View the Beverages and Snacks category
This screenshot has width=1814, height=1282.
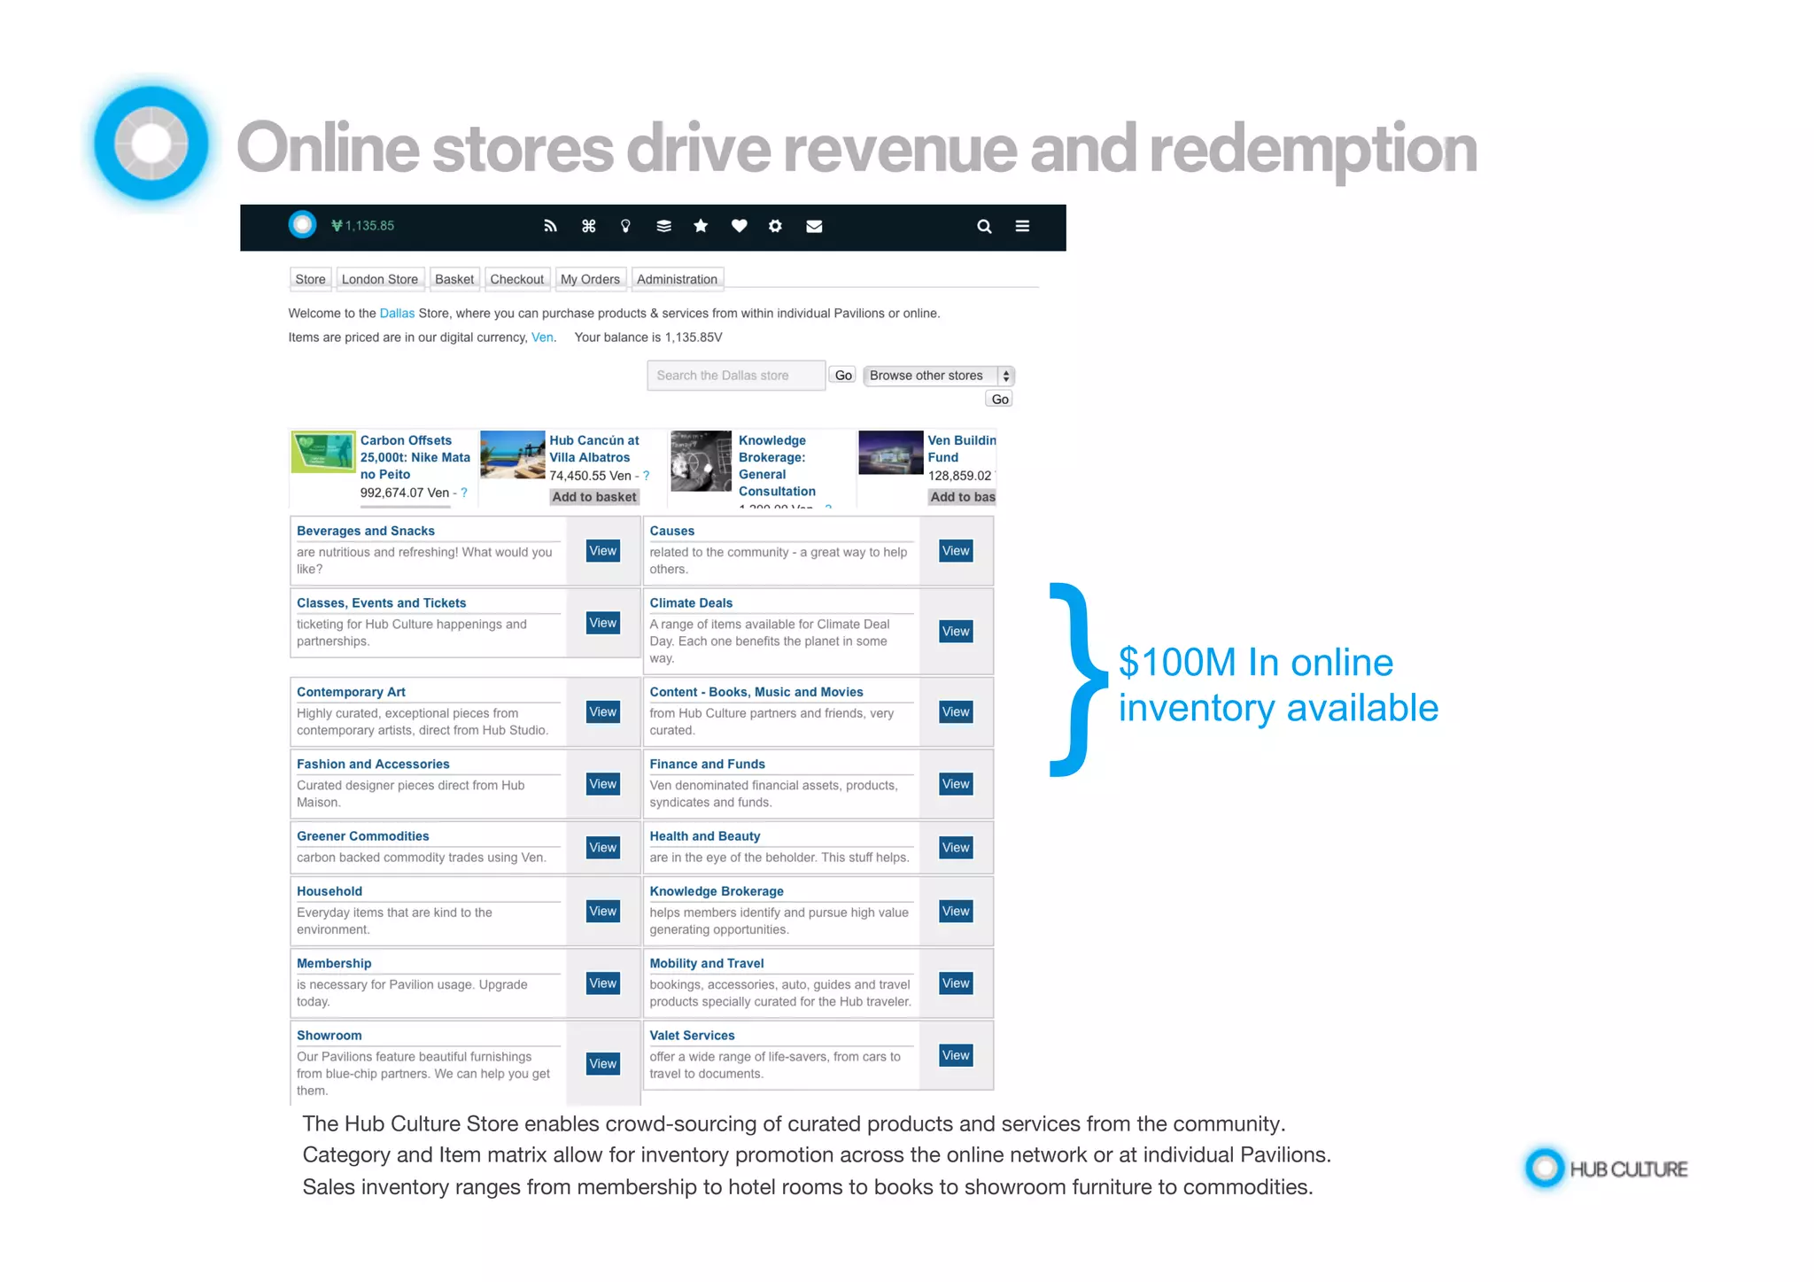603,551
